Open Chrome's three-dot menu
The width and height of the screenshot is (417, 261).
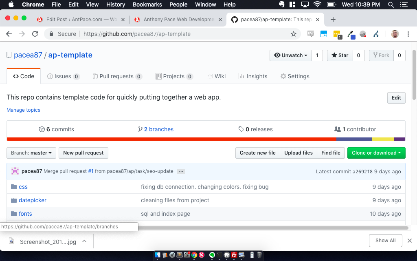pyautogui.click(x=408, y=34)
